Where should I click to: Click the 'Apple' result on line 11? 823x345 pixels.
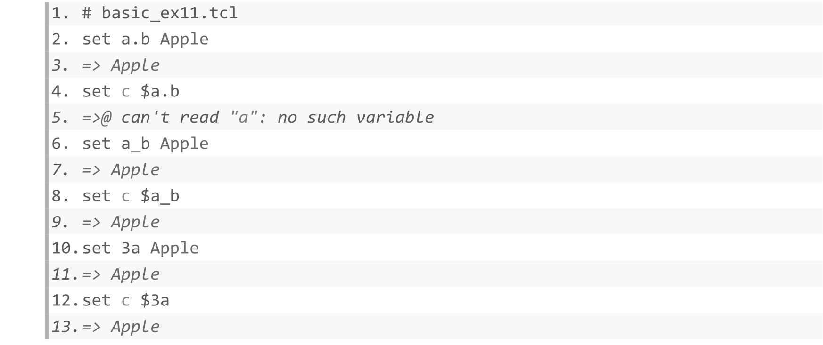point(135,274)
